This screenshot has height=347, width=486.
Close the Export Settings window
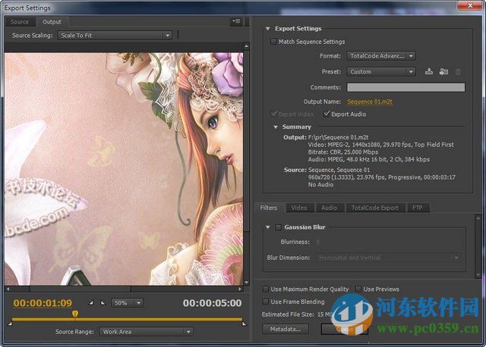pyautogui.click(x=469, y=5)
